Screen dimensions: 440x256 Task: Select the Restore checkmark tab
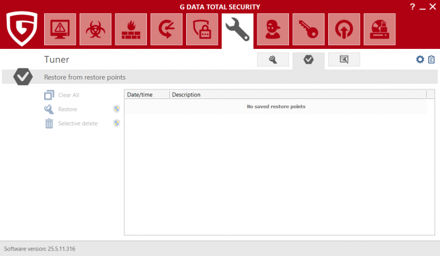[x=308, y=60]
